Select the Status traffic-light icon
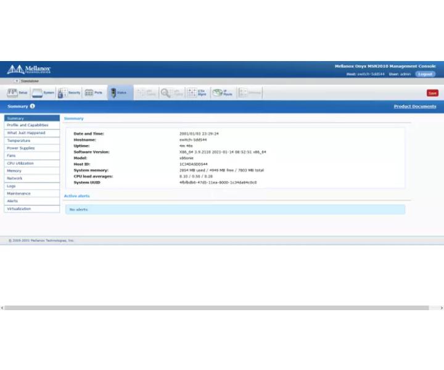 click(113, 92)
